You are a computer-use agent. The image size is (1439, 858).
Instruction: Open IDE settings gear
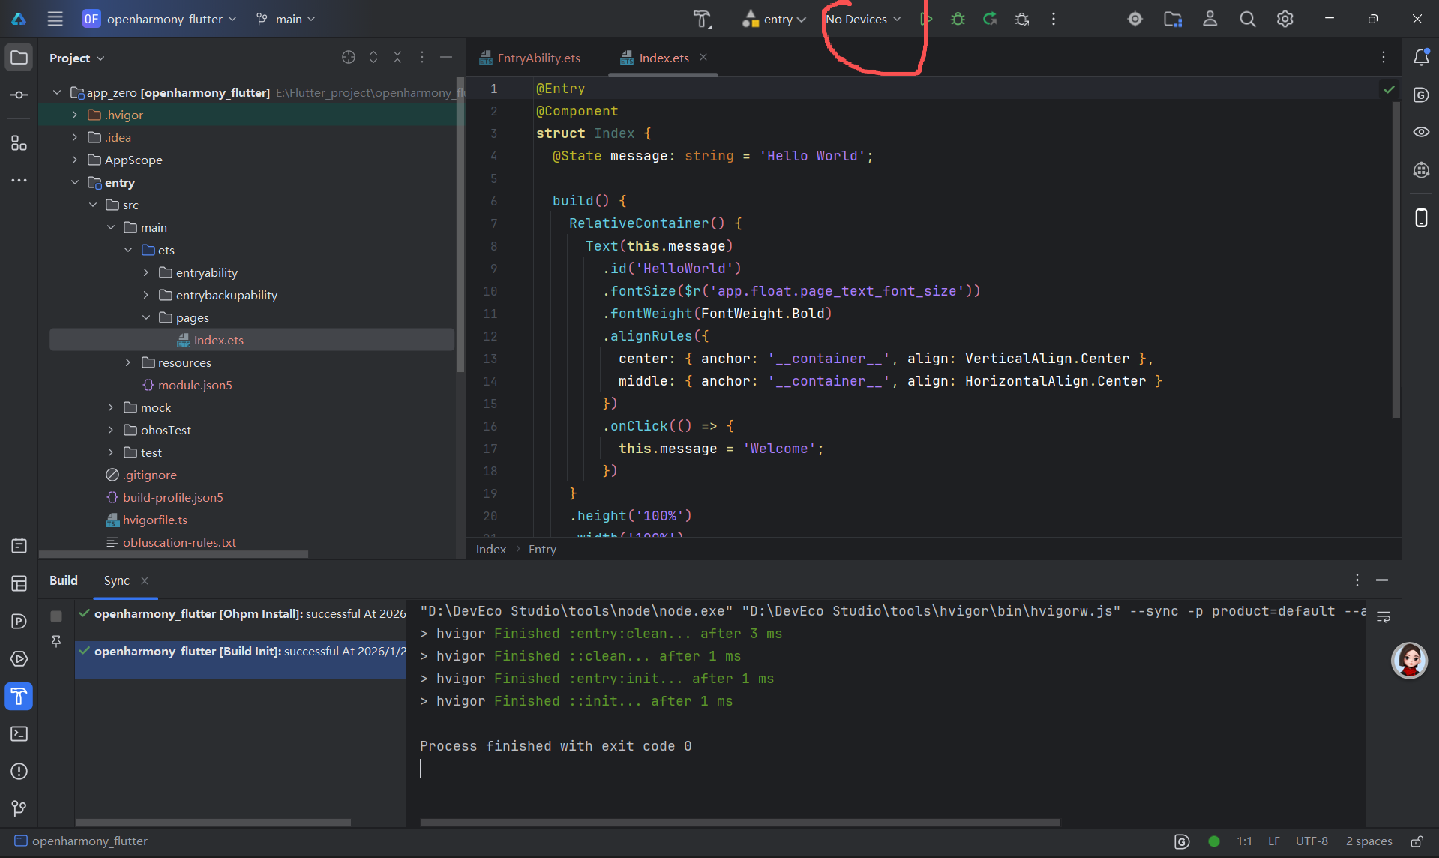click(x=1285, y=19)
